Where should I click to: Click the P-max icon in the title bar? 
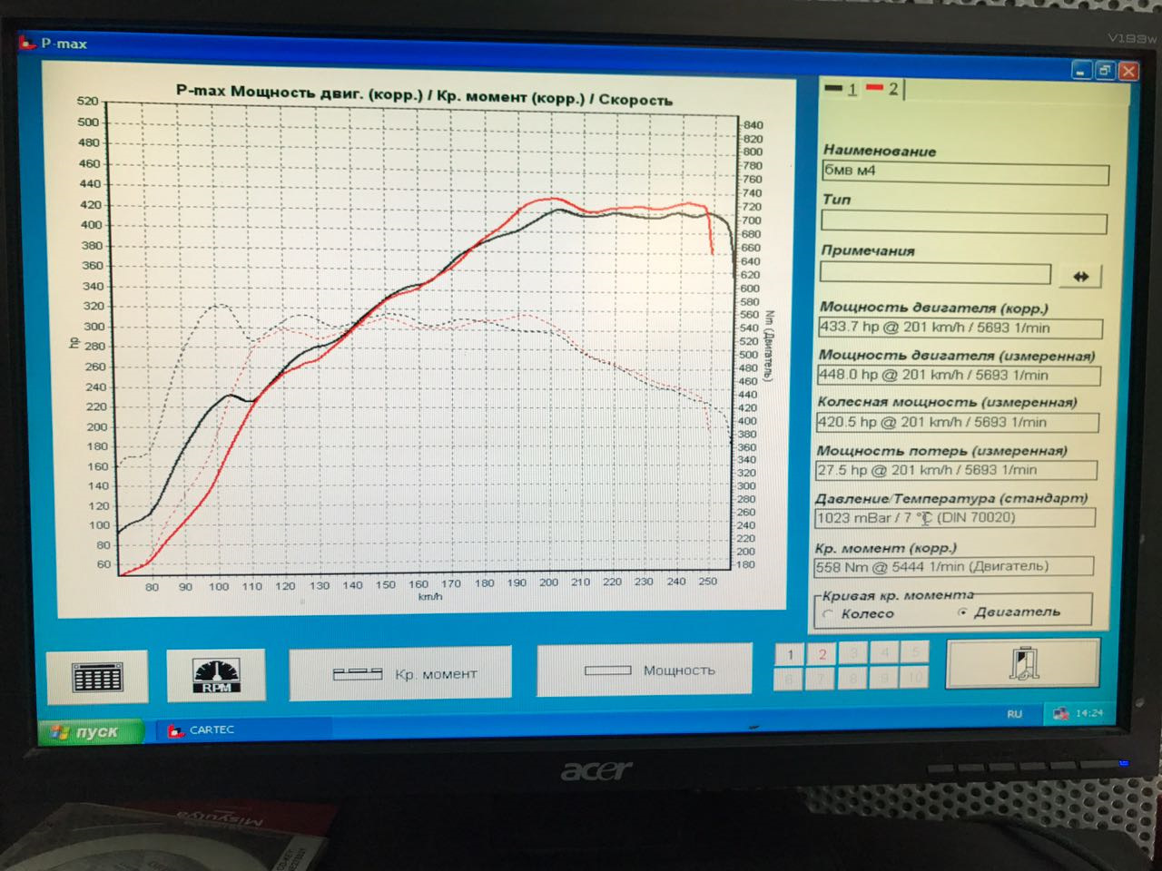27,42
